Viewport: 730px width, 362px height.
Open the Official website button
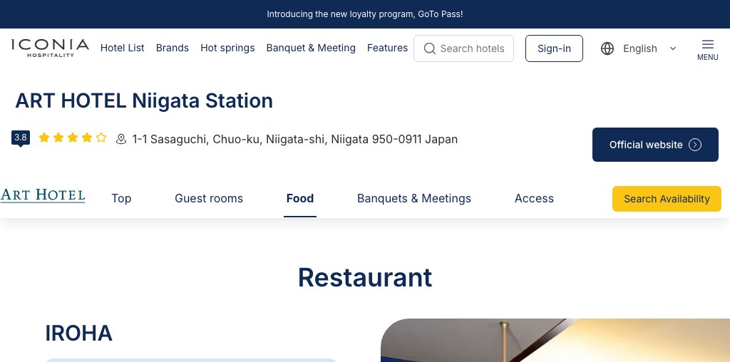pos(655,145)
